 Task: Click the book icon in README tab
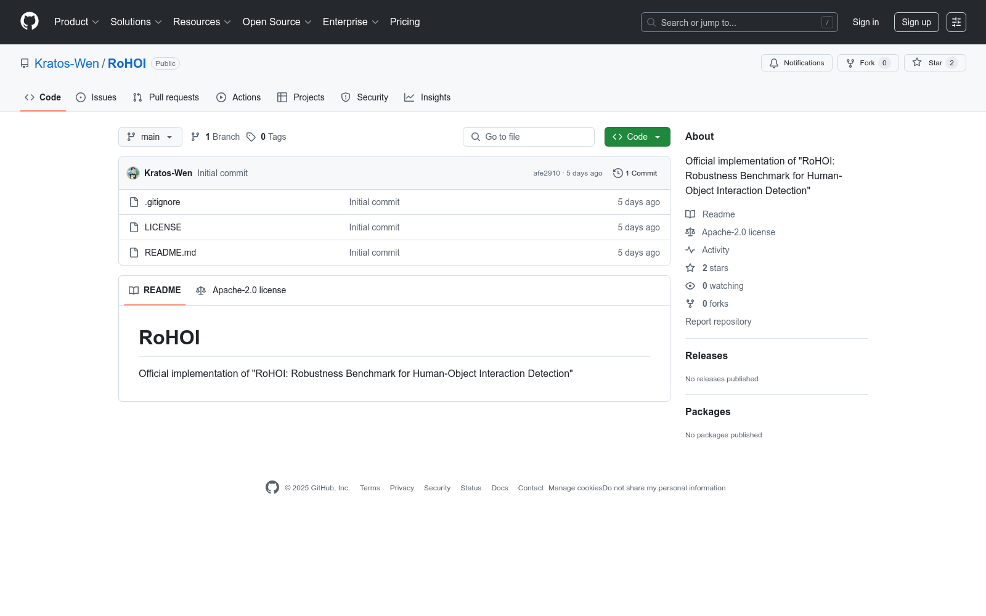pos(134,290)
